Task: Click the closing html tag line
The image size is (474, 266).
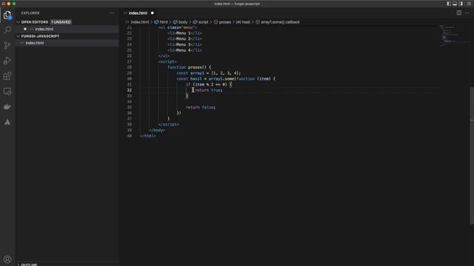Action: point(148,136)
